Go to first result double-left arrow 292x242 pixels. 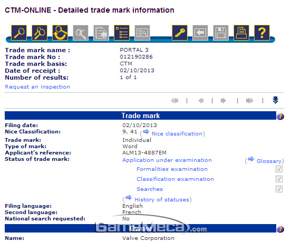point(174,101)
